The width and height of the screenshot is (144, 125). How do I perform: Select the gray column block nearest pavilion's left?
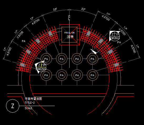tap(50, 33)
